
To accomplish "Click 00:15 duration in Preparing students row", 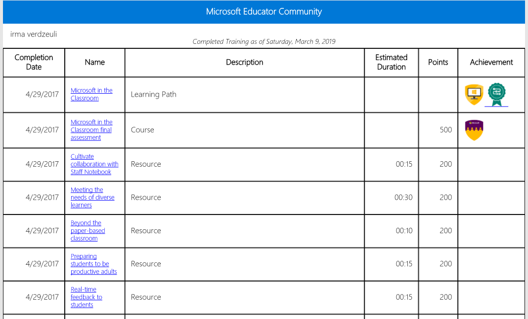I will click(x=404, y=264).
